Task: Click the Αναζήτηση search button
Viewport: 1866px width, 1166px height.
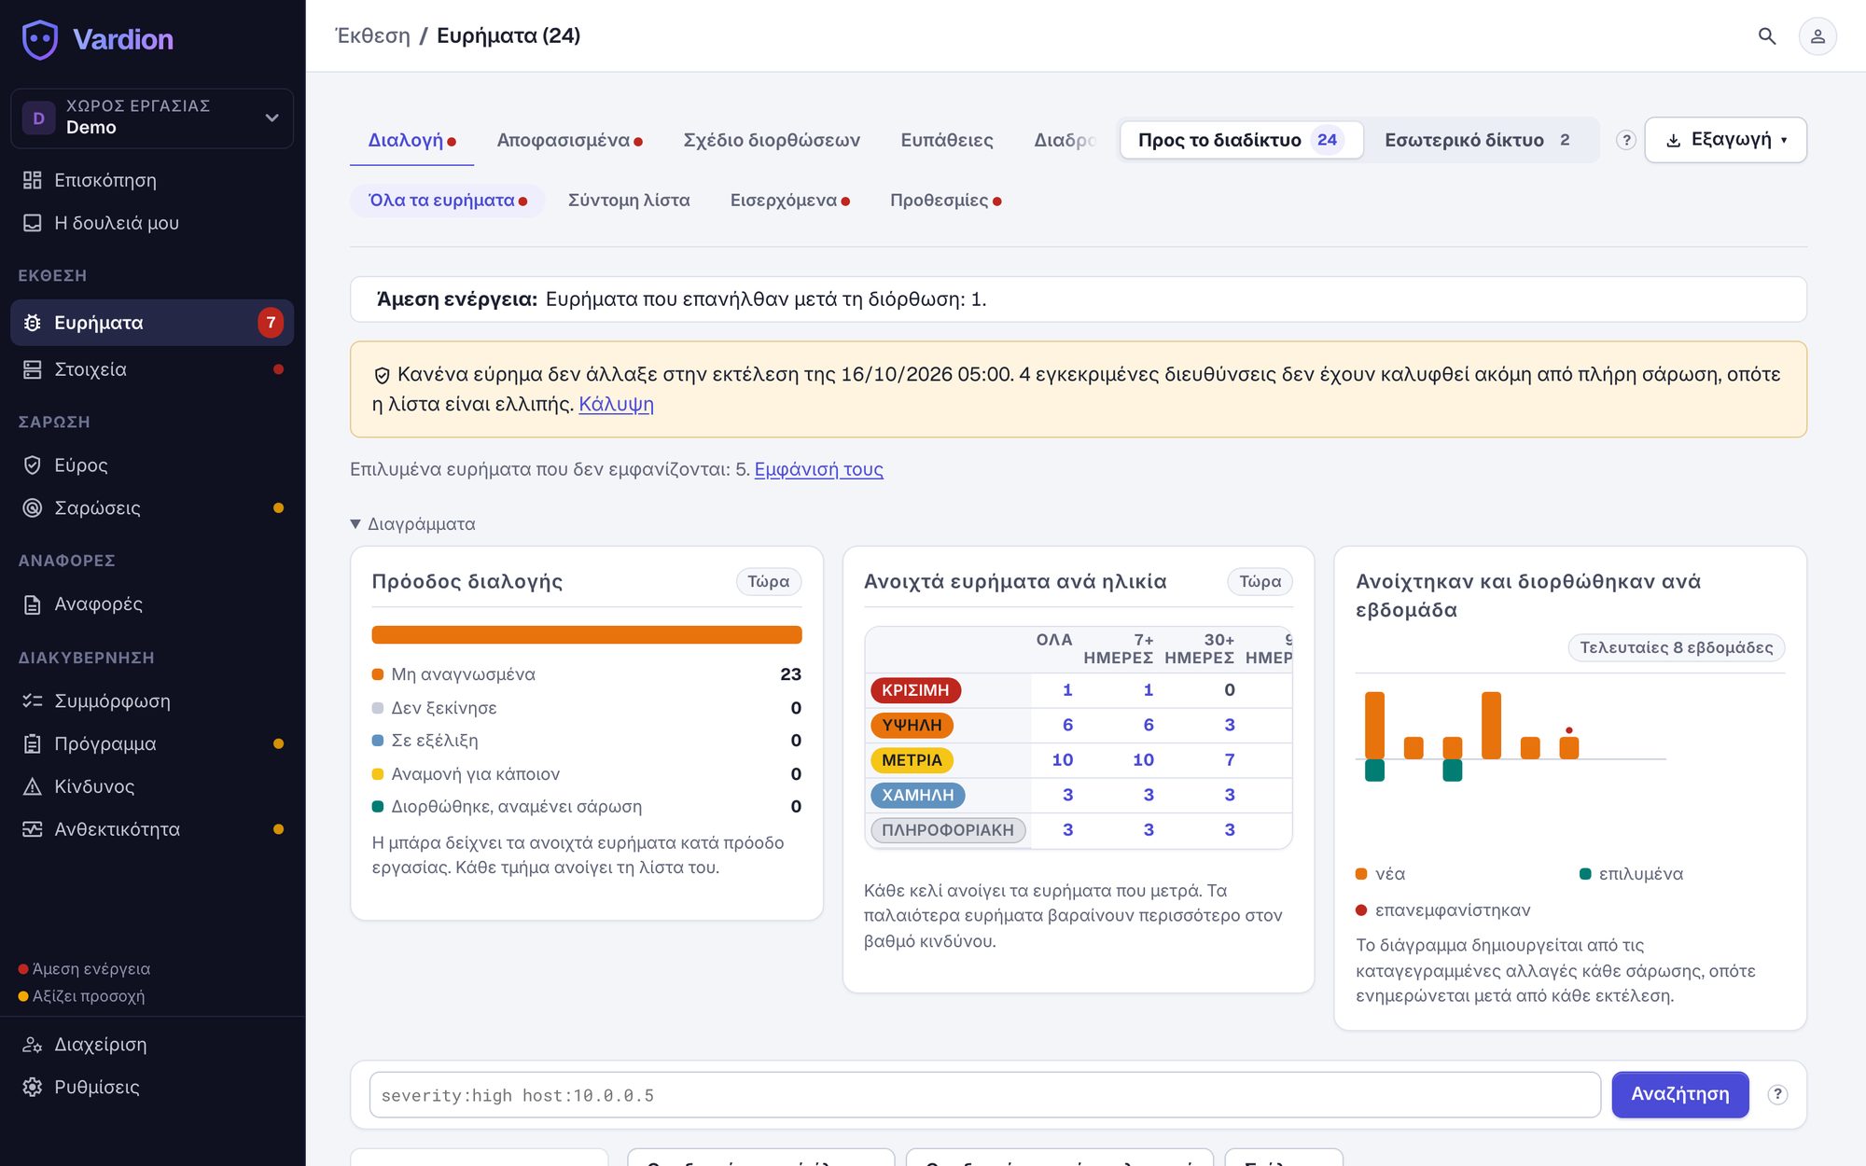Action: point(1680,1094)
